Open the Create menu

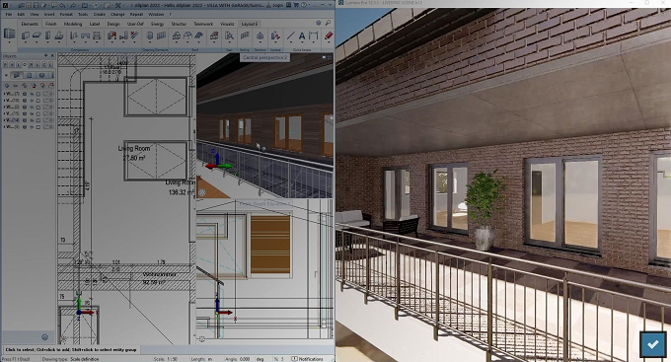click(100, 14)
